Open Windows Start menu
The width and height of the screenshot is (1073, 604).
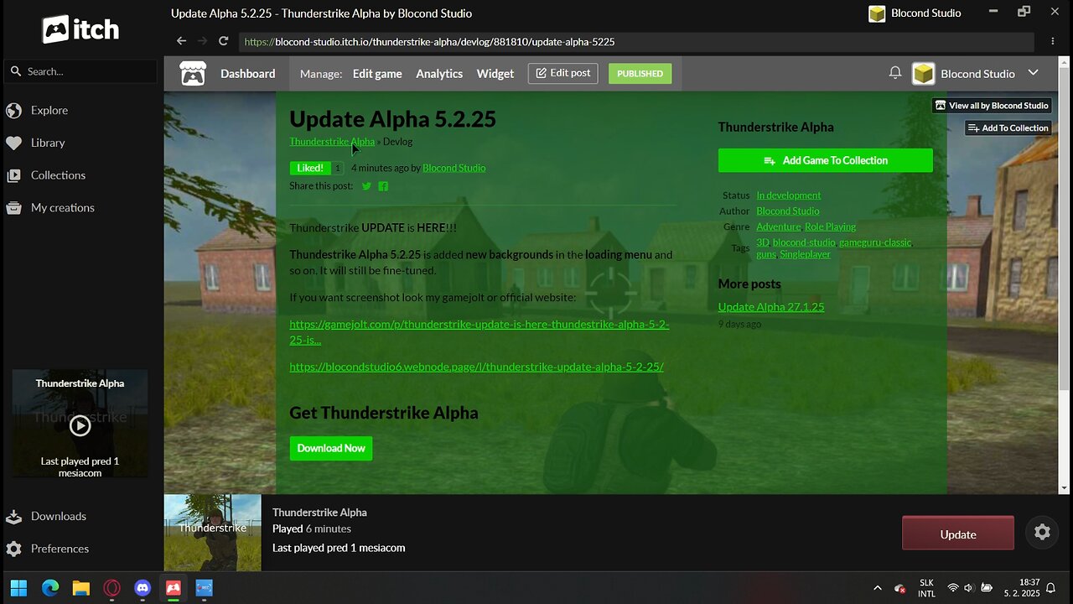point(18,588)
